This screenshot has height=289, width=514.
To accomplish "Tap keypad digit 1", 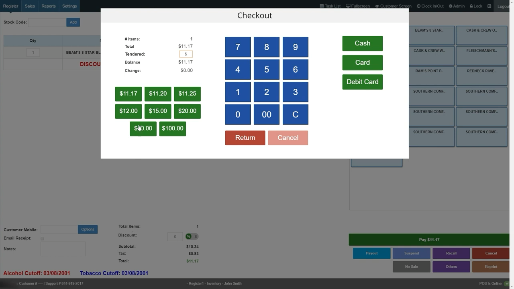I will [x=238, y=92].
